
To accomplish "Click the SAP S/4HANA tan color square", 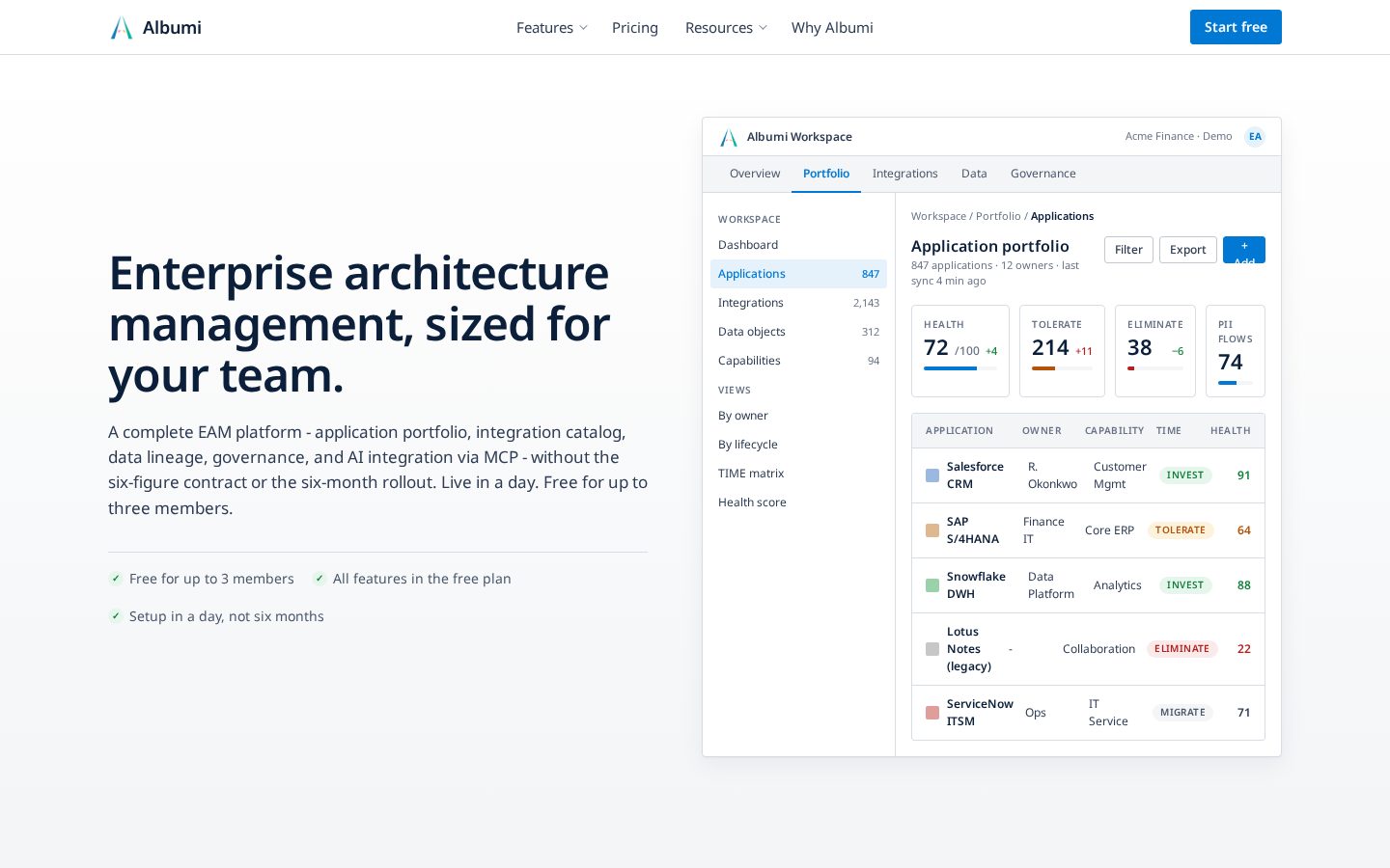I will click(x=932, y=530).
